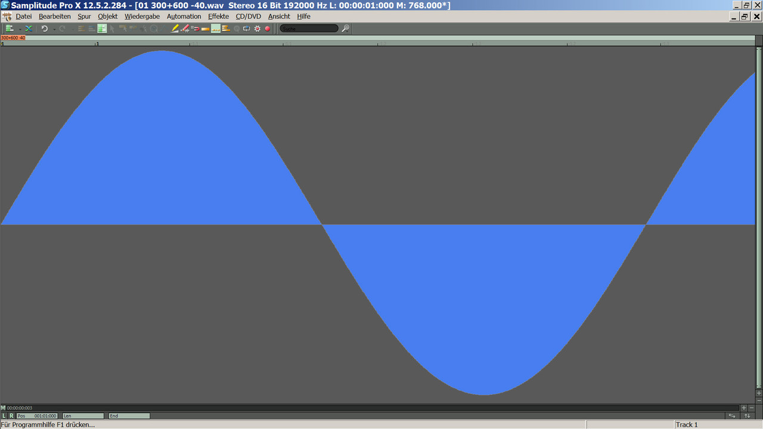
Task: Expand the dropdown arrow beside the project icon
Action: [20, 29]
